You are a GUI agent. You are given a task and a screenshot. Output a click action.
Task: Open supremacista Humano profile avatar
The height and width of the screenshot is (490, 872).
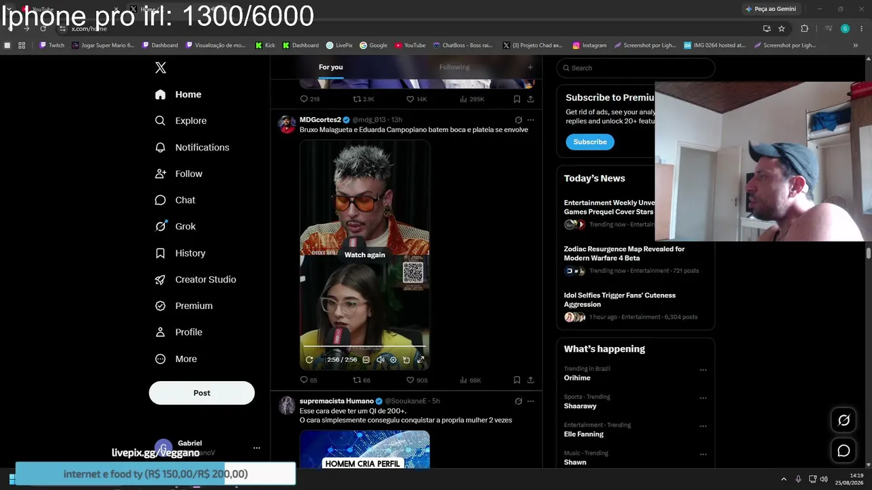pyautogui.click(x=287, y=406)
